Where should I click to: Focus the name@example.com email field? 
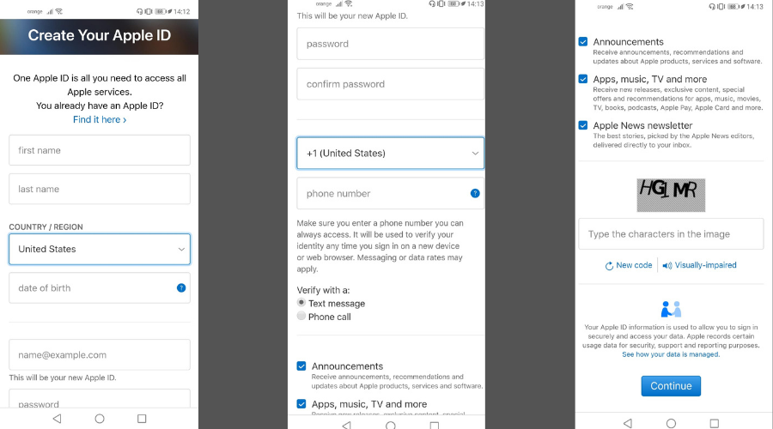pyautogui.click(x=100, y=354)
